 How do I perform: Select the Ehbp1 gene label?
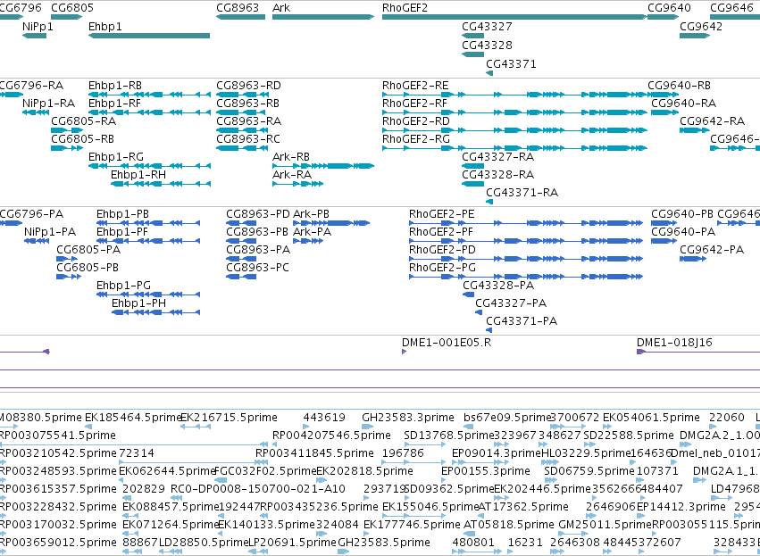[105, 27]
